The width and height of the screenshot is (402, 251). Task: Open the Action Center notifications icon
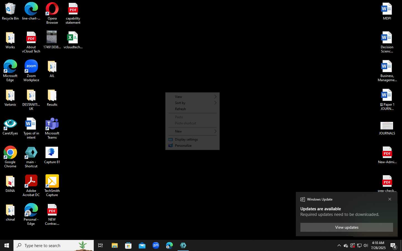click(x=393, y=245)
